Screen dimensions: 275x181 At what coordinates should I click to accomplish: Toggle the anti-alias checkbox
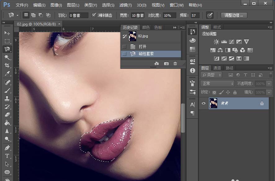point(93,15)
